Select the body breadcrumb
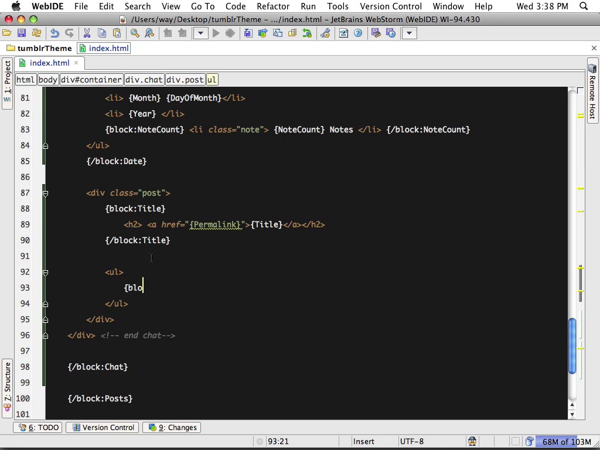Viewport: 600px width, 450px height. (x=48, y=80)
